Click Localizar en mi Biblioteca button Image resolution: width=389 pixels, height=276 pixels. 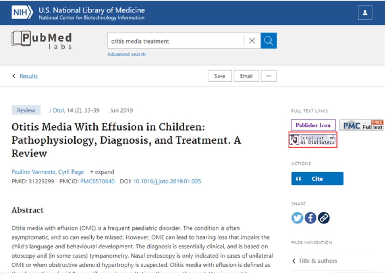click(313, 140)
